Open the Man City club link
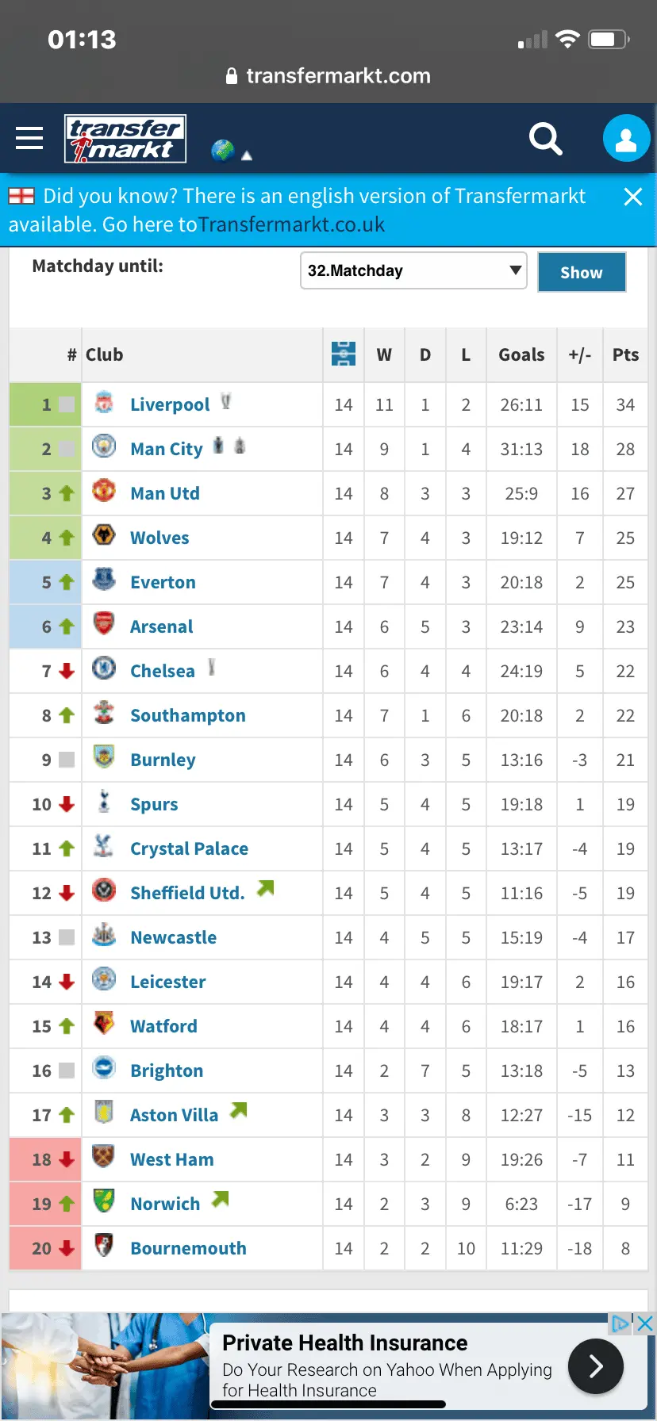This screenshot has width=657, height=1421. [x=167, y=449]
